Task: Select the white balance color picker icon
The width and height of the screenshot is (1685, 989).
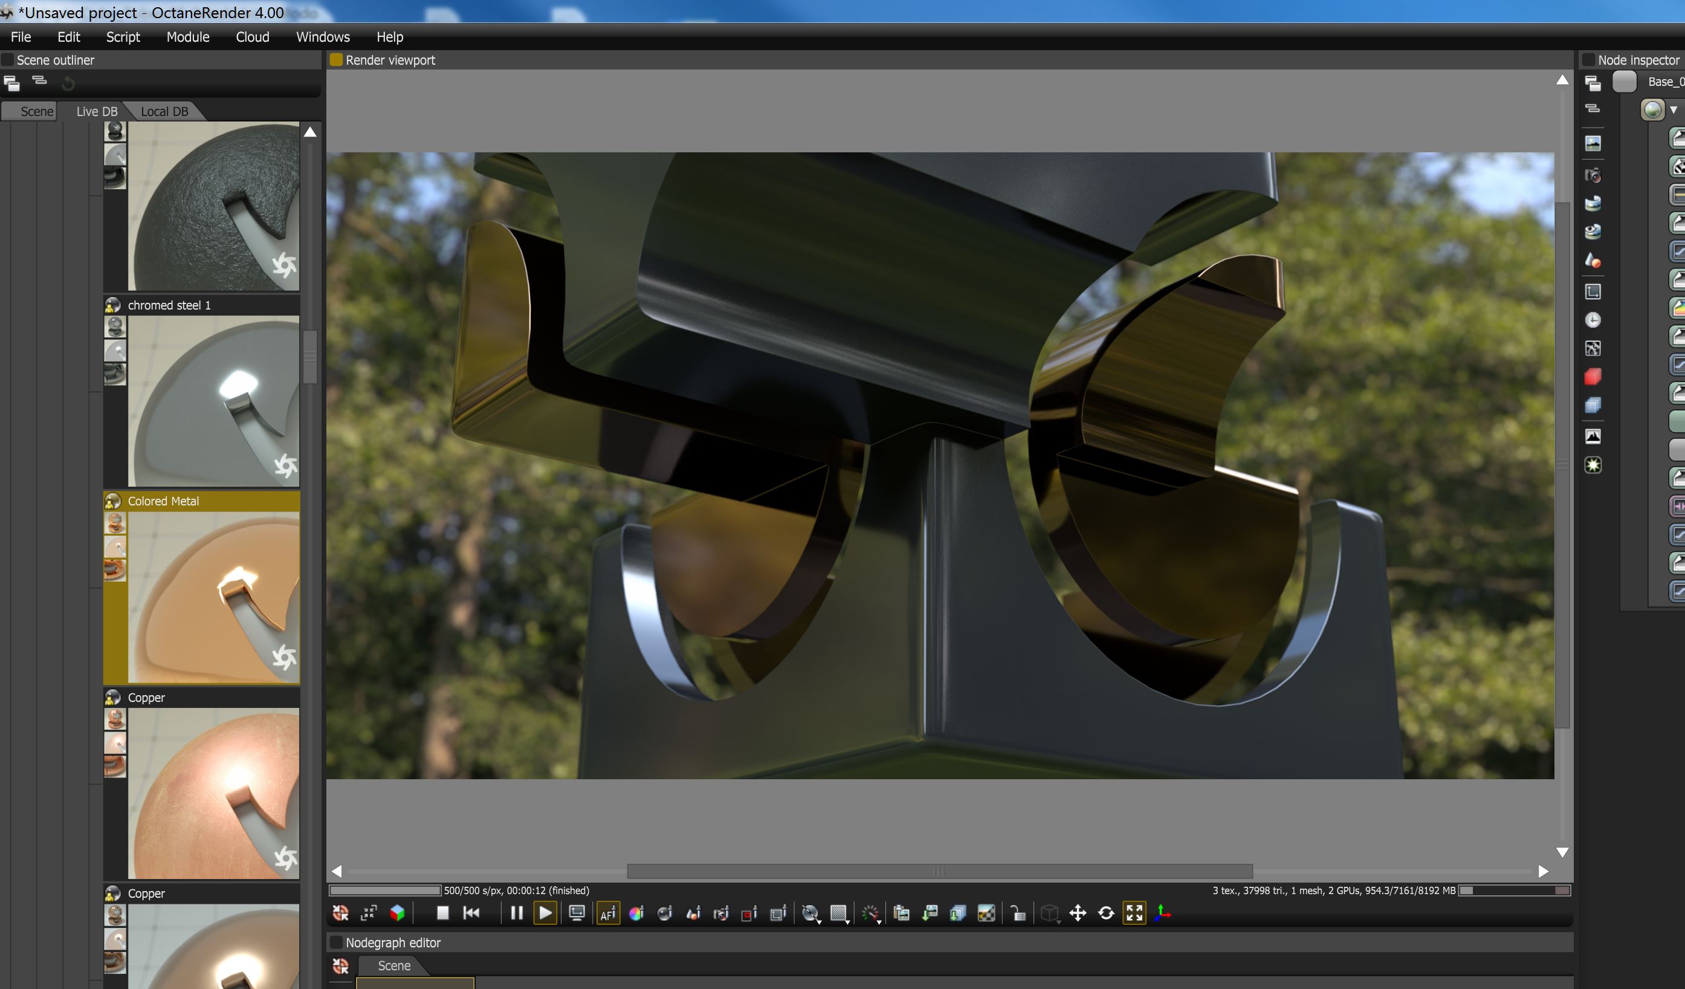Action: point(636,913)
